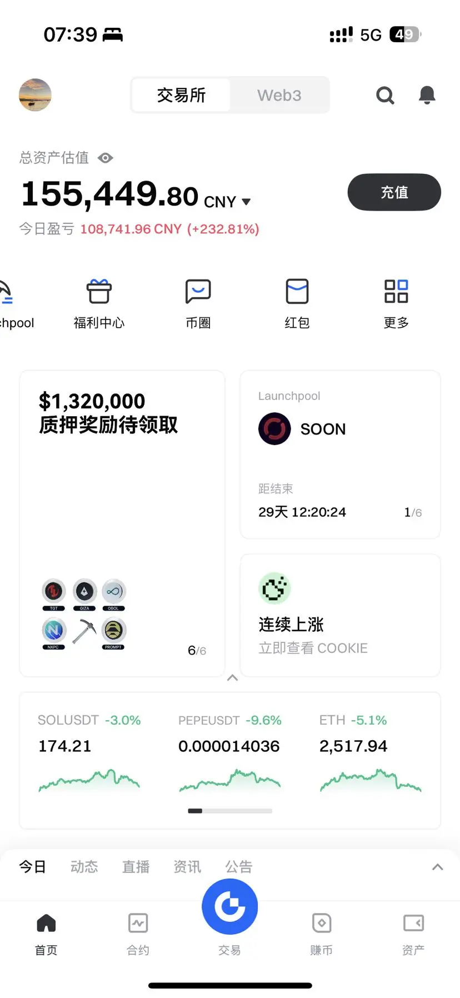The height and width of the screenshot is (998, 460).
Task: Tap the 合约 futures icon
Action: click(138, 923)
